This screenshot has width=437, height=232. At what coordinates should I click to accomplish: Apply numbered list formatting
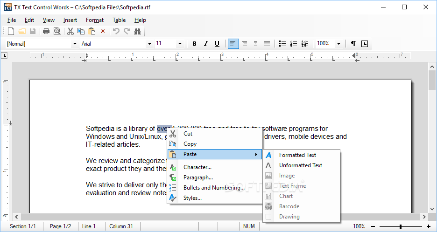point(294,44)
